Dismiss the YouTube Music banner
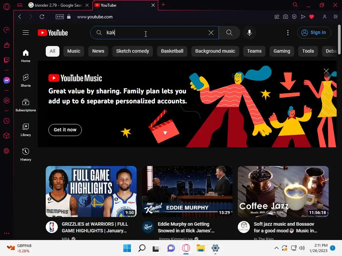The image size is (342, 256). pos(326,71)
